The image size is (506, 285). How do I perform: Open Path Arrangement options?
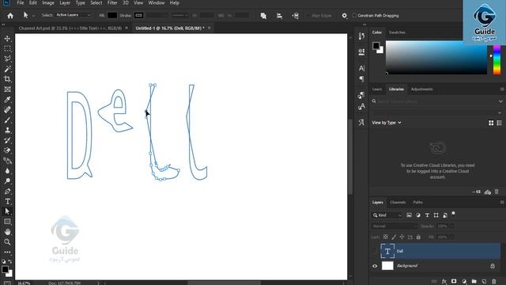click(295, 16)
